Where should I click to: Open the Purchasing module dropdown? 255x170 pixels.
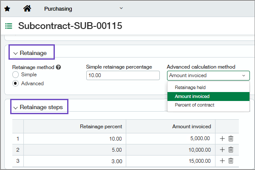(121, 8)
